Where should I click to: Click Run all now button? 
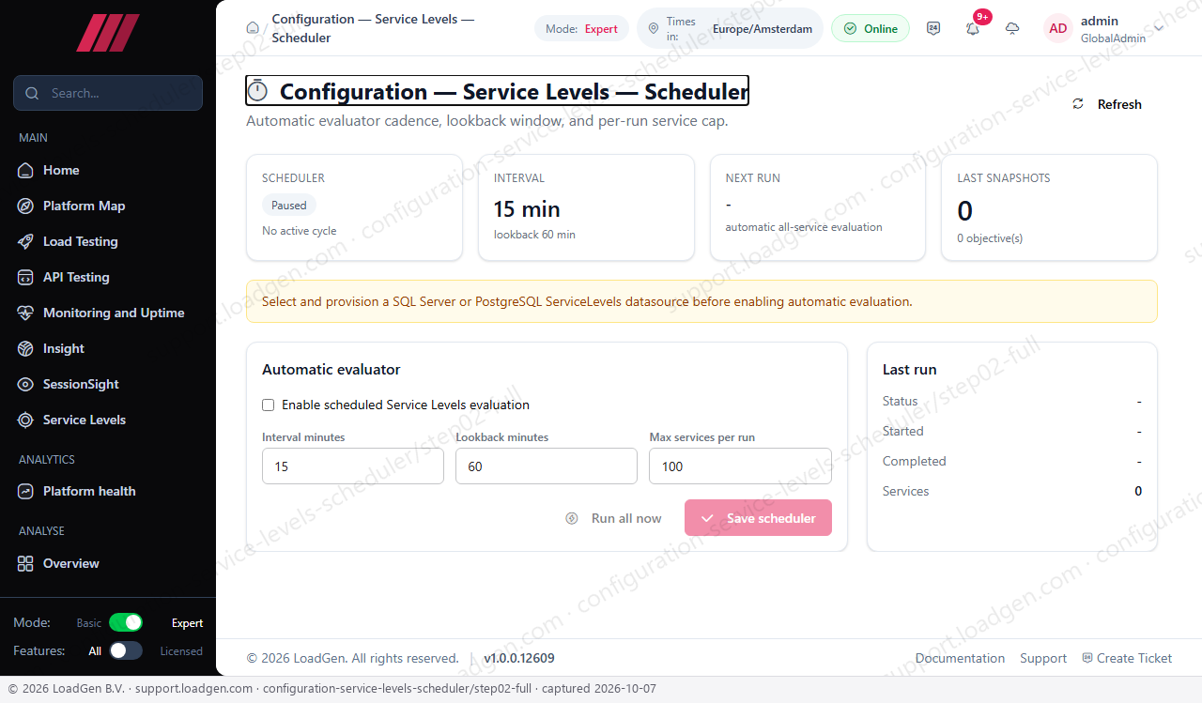pos(613,518)
